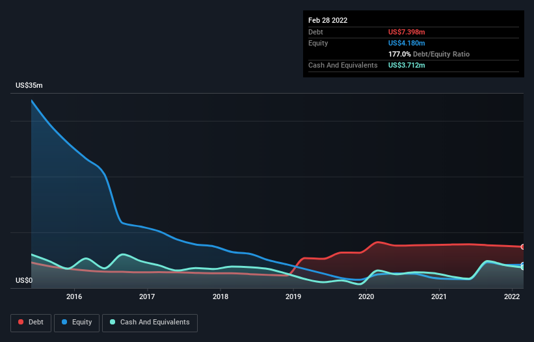
Task: Click the 2021 x-axis label
Action: coord(439,296)
